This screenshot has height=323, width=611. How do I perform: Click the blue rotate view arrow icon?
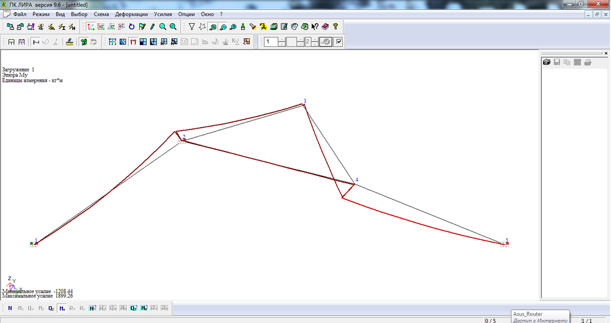132,26
